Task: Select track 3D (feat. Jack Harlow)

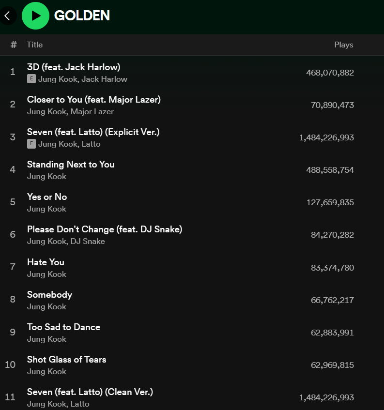Action: point(74,67)
